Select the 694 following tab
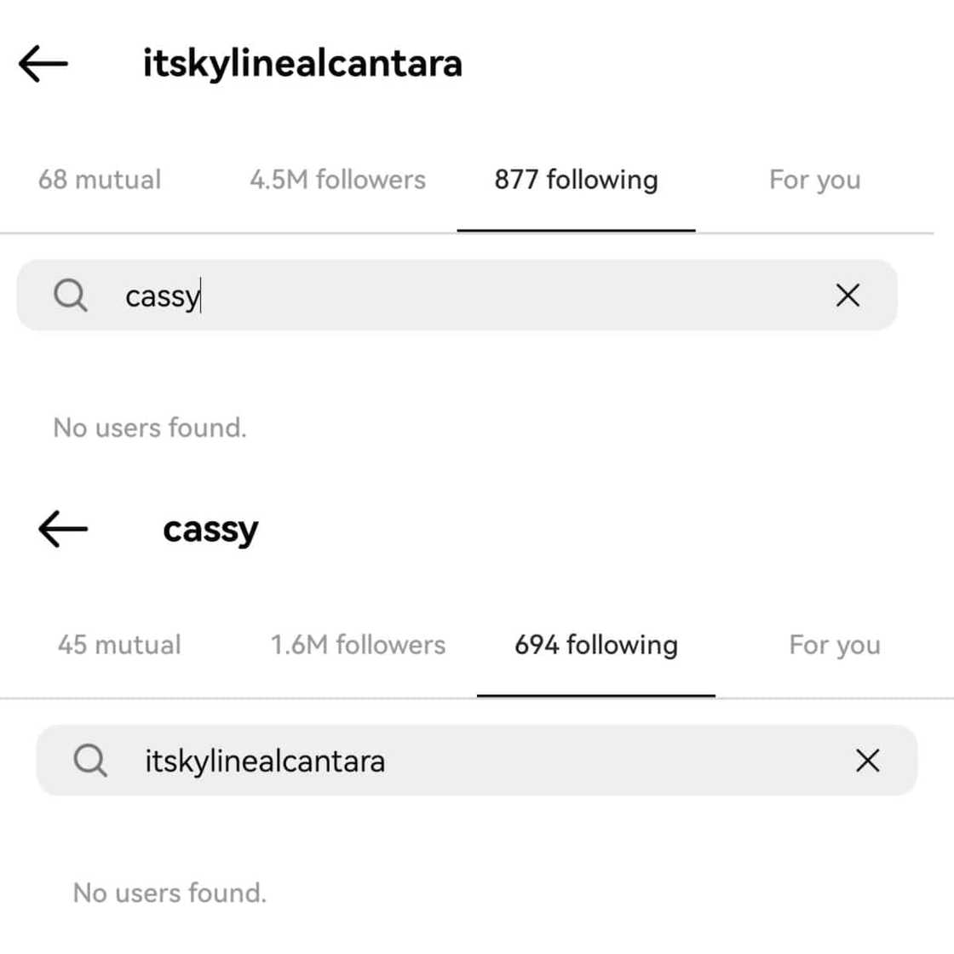Image resolution: width=954 pixels, height=954 pixels. (x=596, y=645)
